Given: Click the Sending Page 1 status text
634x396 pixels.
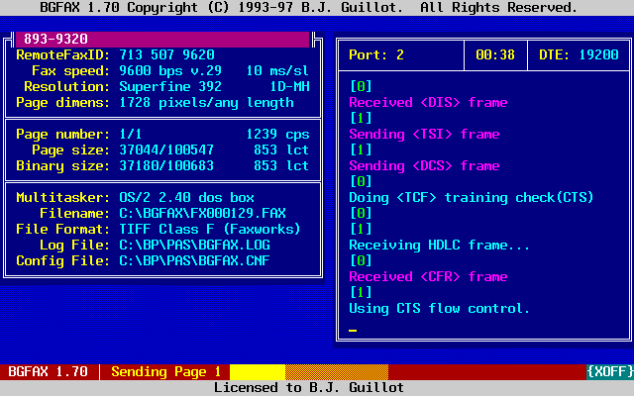Looking at the screenshot, I should 166,372.
